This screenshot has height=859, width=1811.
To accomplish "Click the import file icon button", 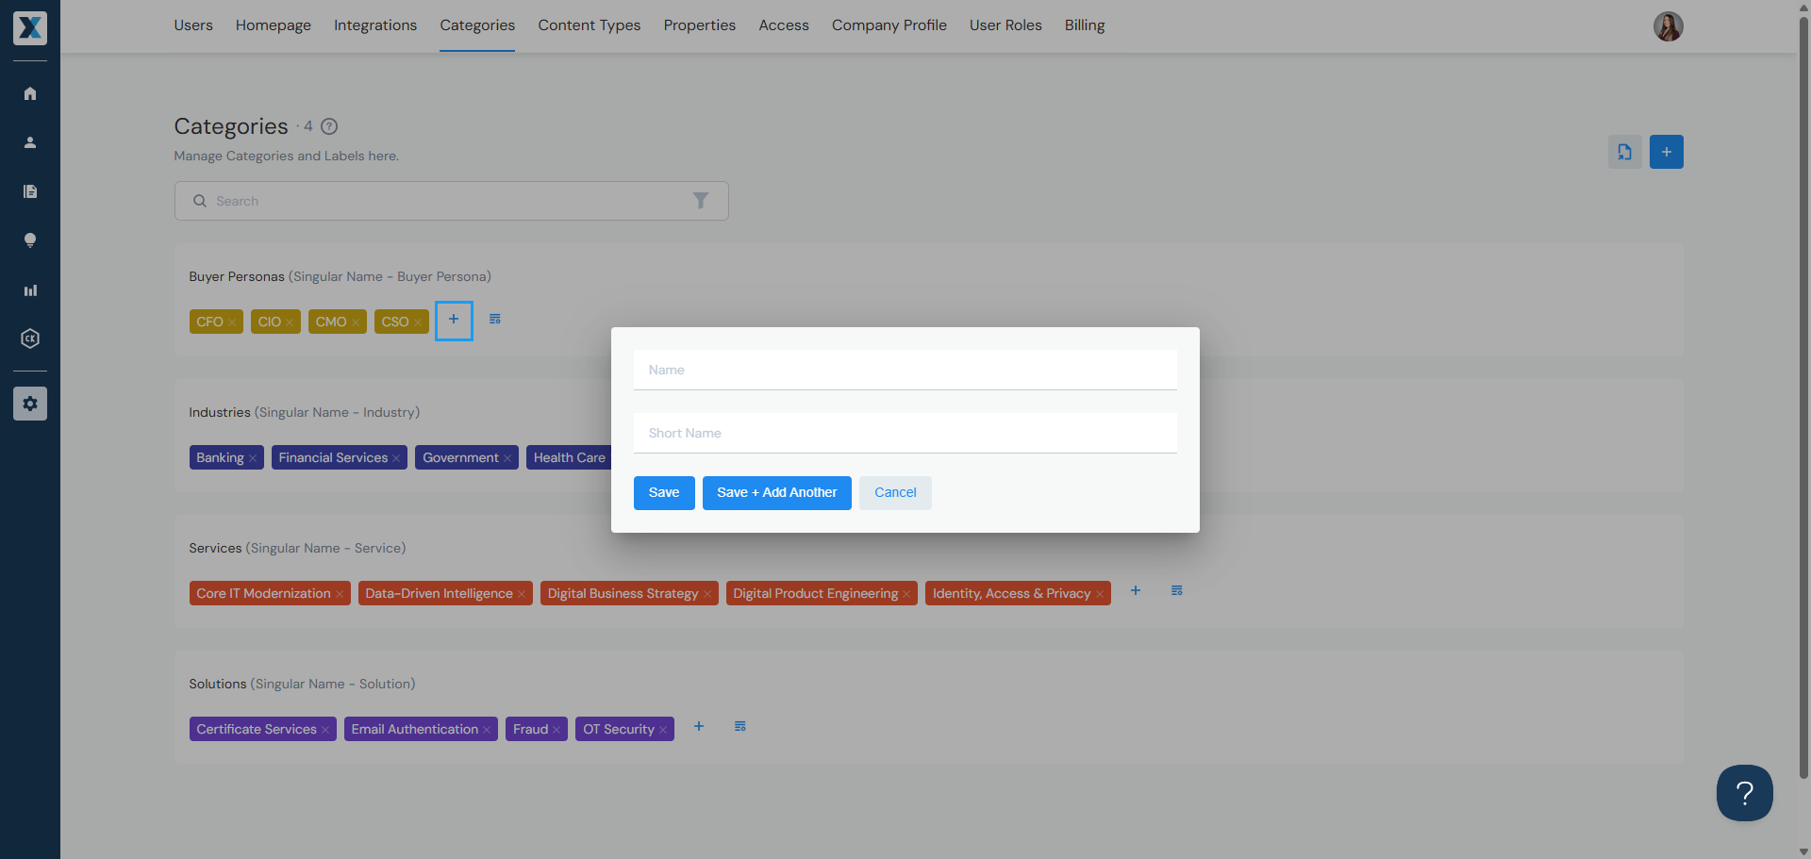I will [1624, 152].
